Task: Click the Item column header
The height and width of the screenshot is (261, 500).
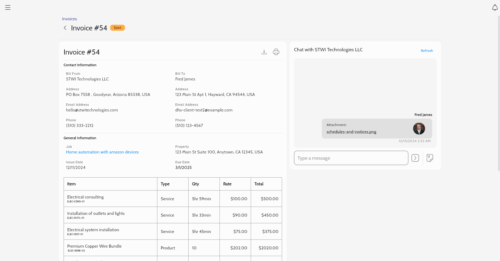Action: tap(71, 184)
